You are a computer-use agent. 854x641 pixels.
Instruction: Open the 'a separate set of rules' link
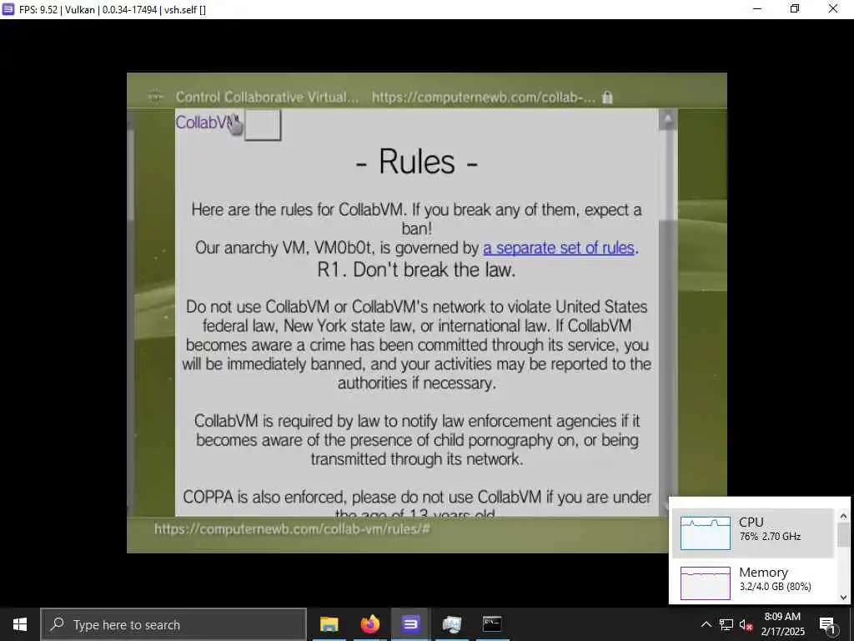pyautogui.click(x=559, y=248)
